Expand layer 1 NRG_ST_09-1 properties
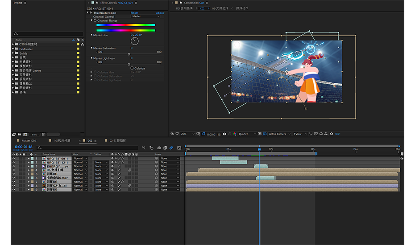This screenshot has height=245, width=415. tap(29, 158)
